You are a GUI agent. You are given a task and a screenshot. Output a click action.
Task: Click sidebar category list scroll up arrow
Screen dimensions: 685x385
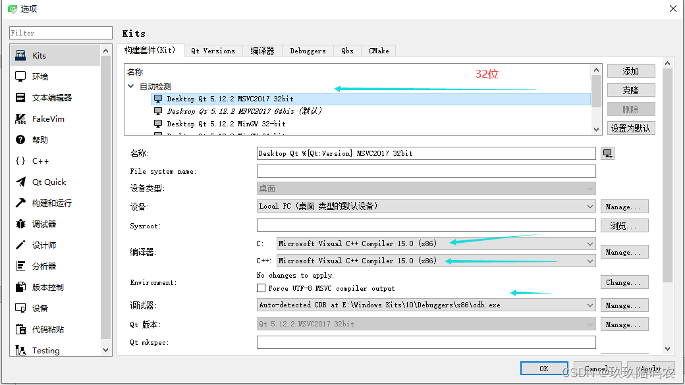coord(105,51)
